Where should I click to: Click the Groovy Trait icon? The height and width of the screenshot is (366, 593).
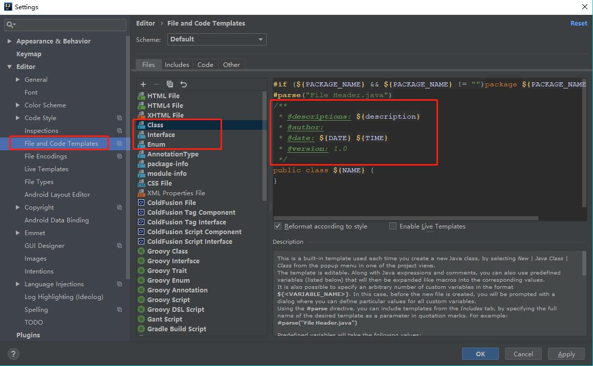(x=141, y=270)
